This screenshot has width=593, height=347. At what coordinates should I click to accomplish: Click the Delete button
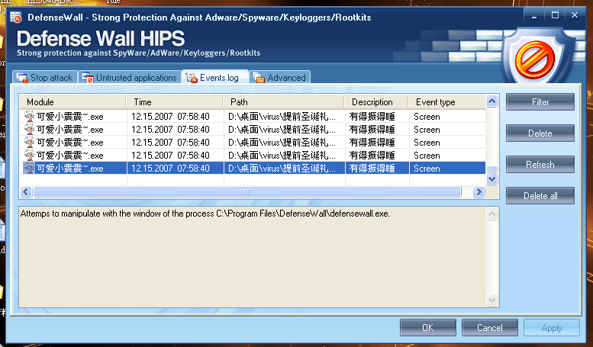point(540,133)
